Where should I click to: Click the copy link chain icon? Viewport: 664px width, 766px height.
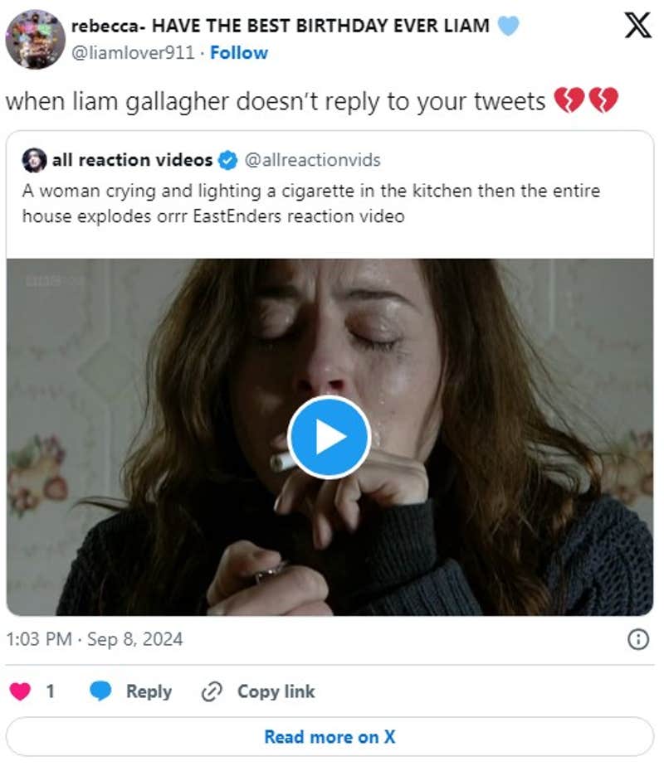point(214,691)
